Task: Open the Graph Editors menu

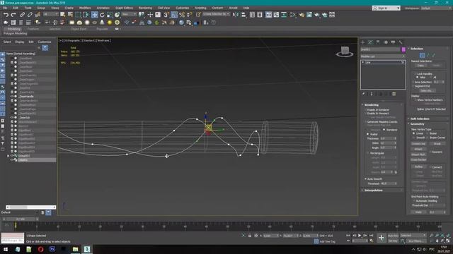Action: (x=125, y=8)
